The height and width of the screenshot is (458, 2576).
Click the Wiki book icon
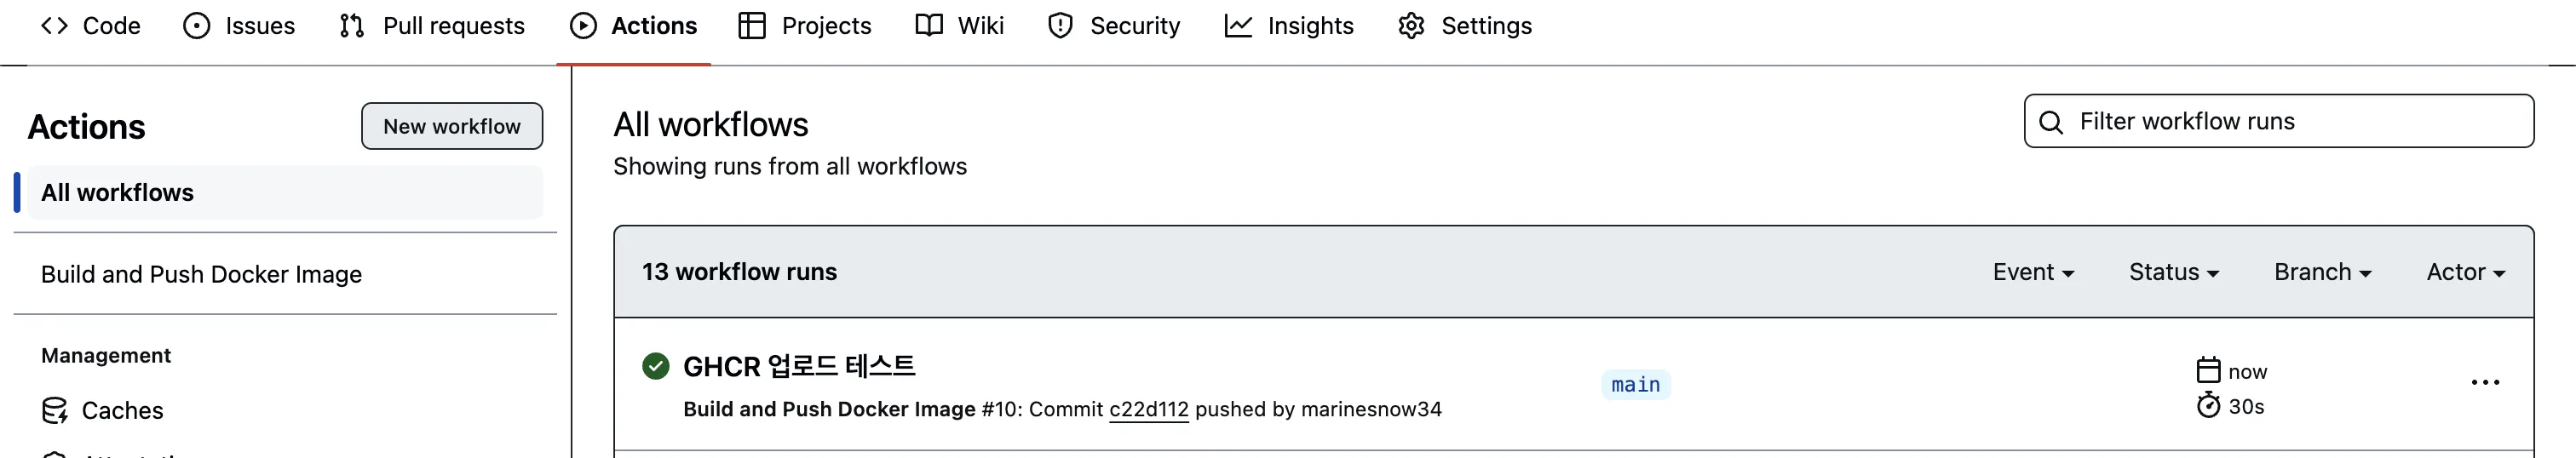[929, 26]
